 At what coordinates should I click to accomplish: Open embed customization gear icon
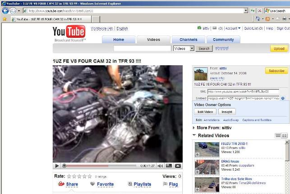click(x=282, y=98)
